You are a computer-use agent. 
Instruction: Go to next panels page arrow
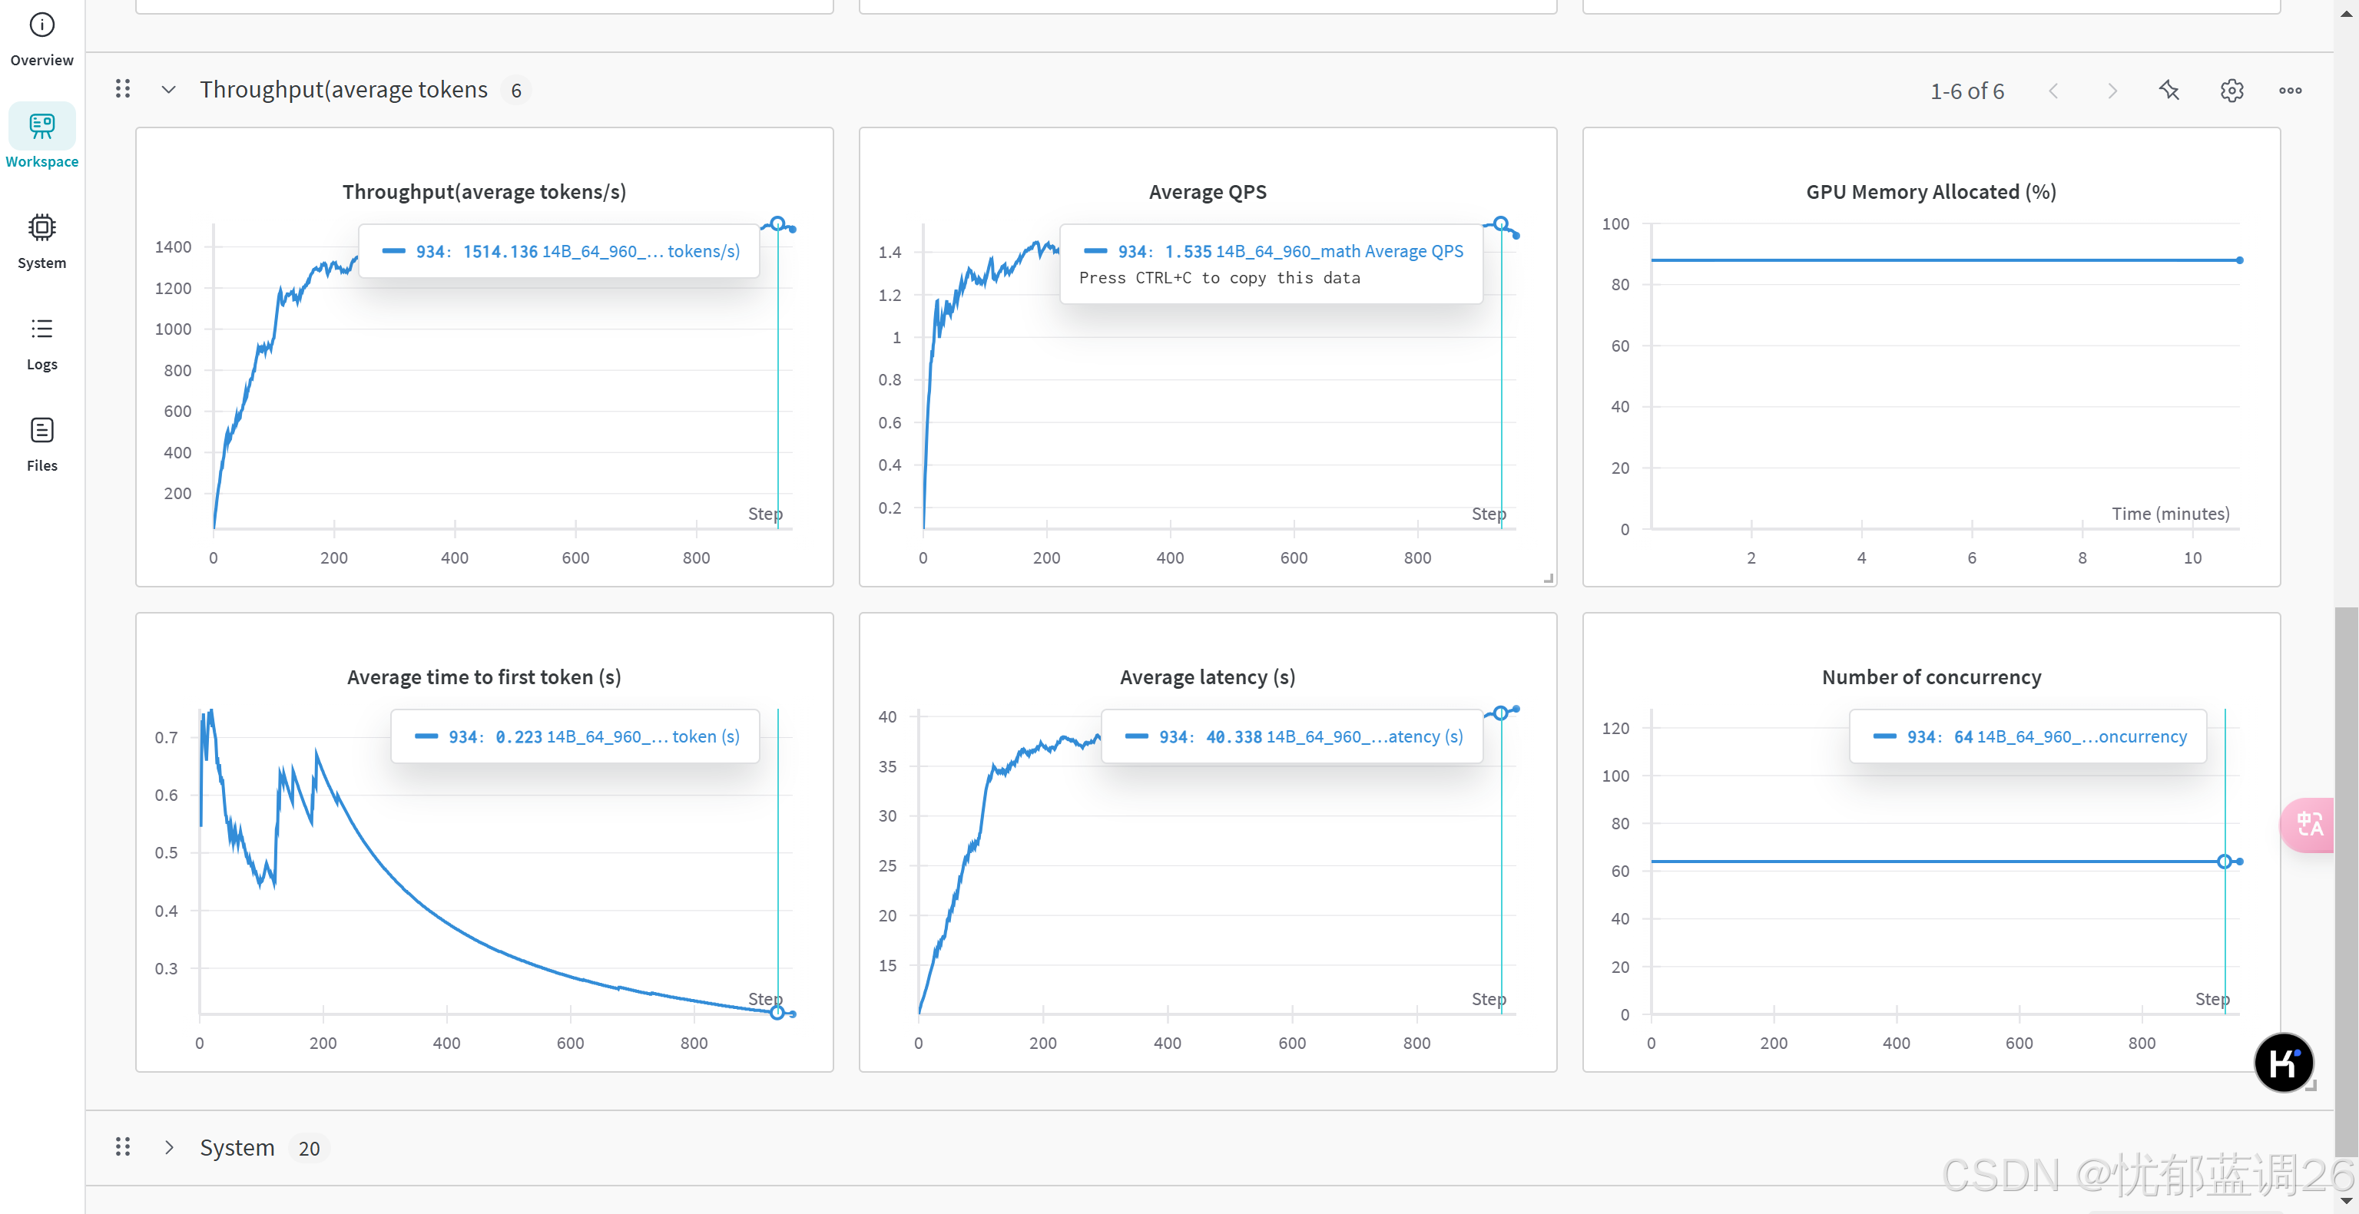(2112, 91)
